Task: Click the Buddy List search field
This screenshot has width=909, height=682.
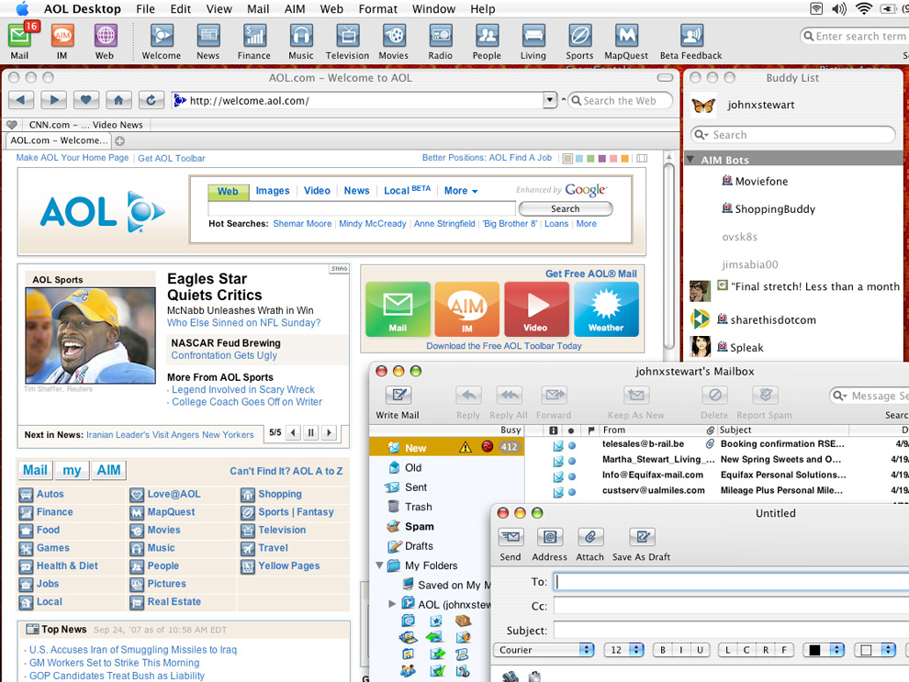Action: (792, 135)
